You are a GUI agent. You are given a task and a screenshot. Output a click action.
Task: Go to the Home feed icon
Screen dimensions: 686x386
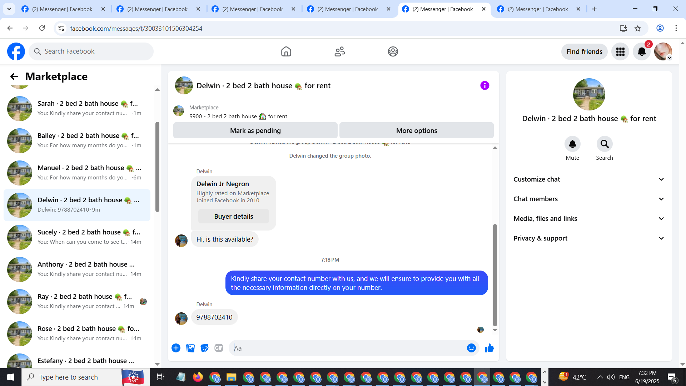pyautogui.click(x=286, y=51)
